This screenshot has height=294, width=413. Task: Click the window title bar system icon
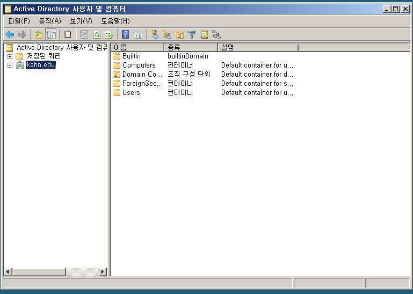coord(8,9)
